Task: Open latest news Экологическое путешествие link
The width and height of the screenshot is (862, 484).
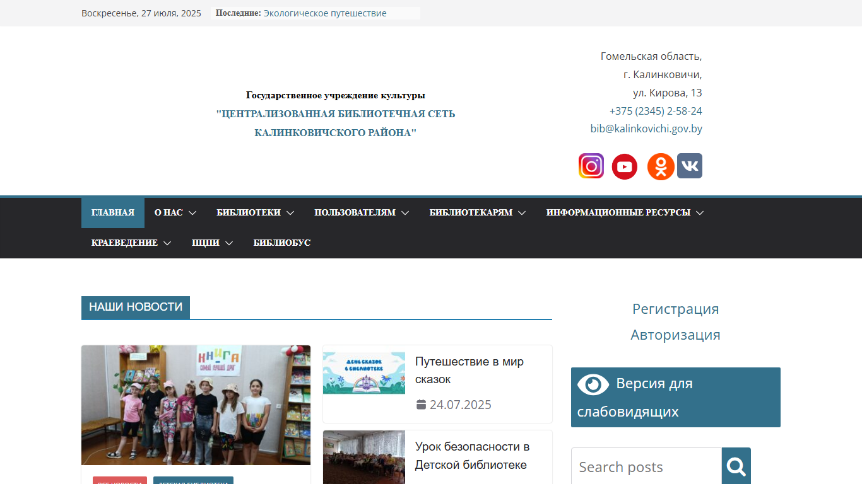Action: click(325, 13)
